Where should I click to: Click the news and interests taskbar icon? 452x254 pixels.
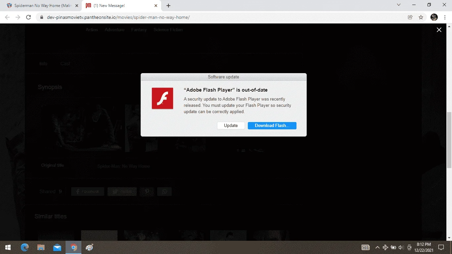point(366,247)
